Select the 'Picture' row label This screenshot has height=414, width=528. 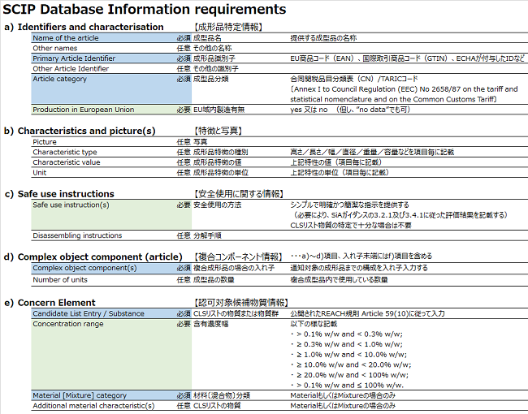(45, 142)
